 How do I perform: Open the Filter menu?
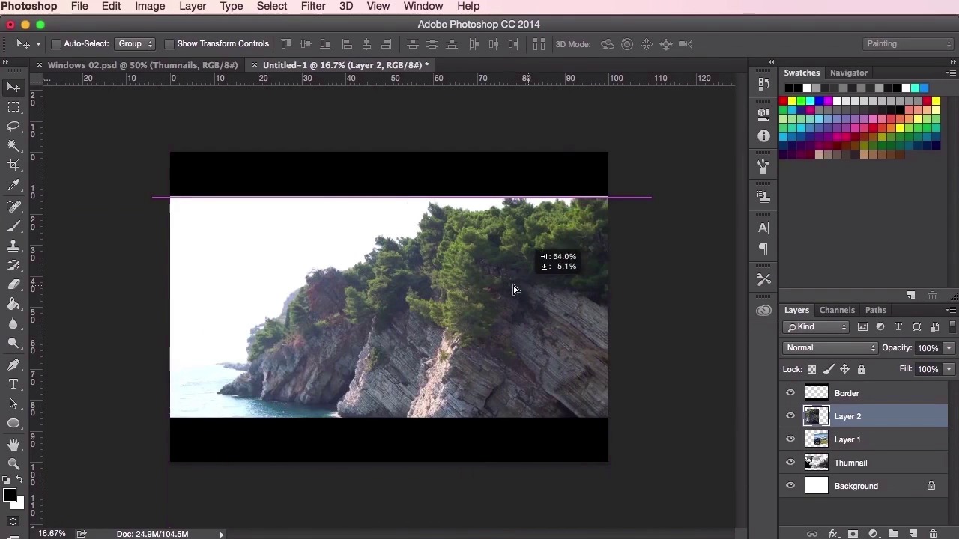[x=313, y=7]
